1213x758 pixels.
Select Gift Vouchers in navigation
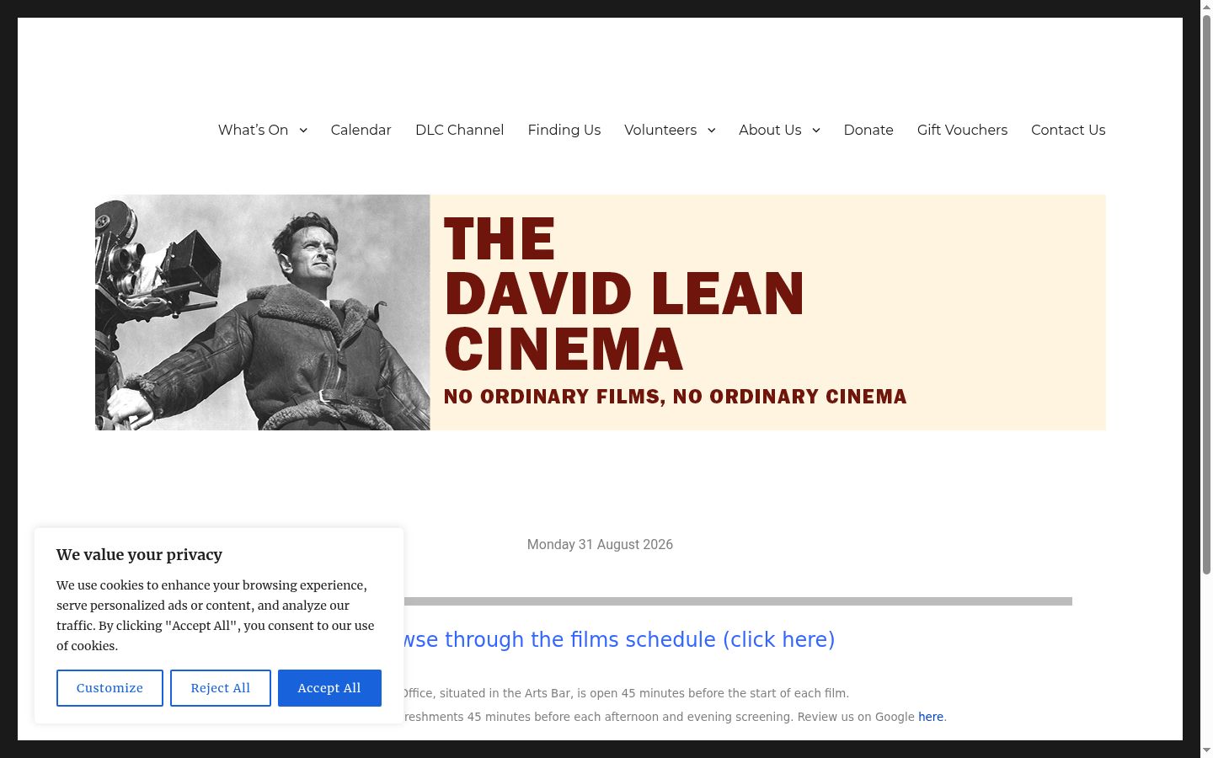click(962, 130)
